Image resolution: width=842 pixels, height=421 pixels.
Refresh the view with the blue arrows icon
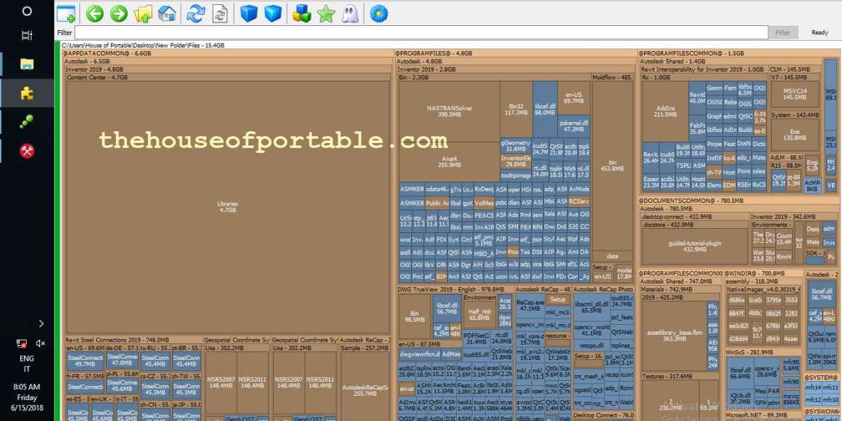click(196, 13)
